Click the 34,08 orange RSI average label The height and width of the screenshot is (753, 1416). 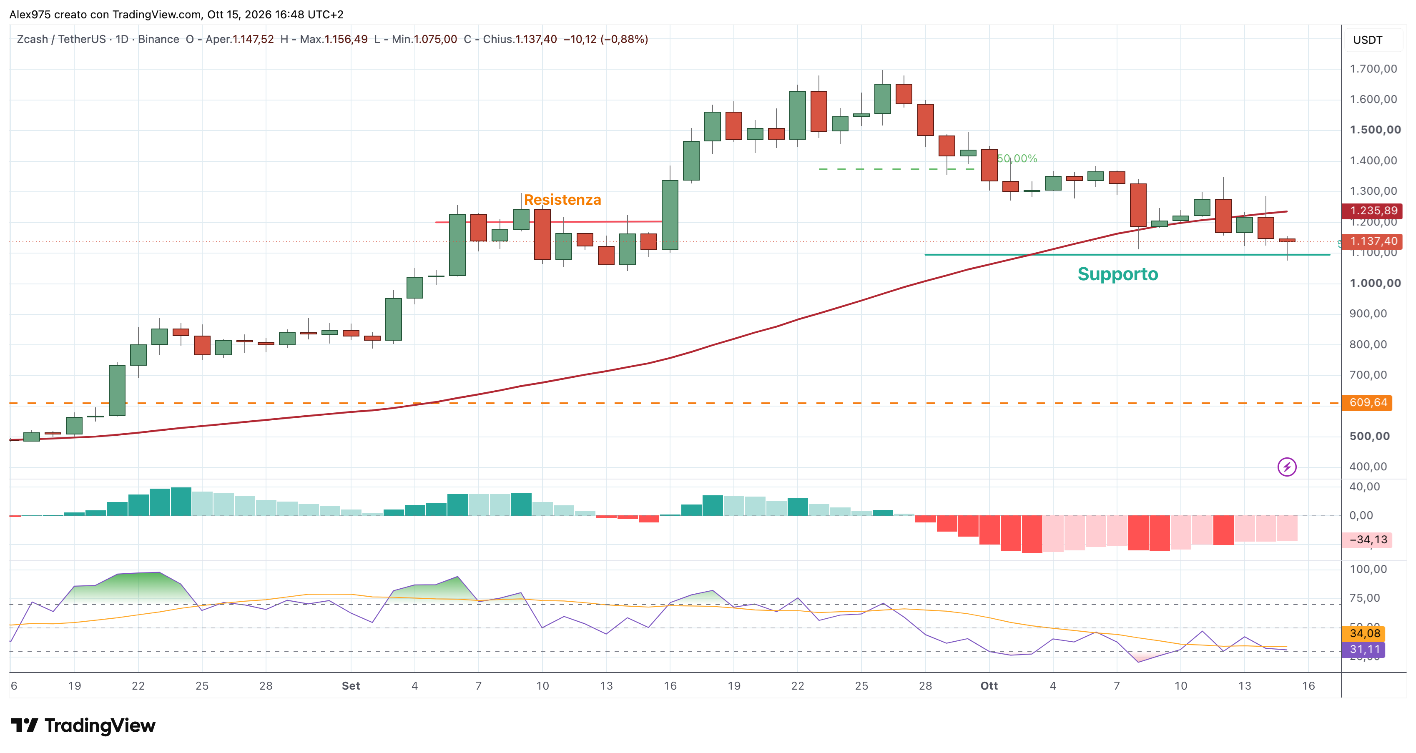coord(1364,633)
